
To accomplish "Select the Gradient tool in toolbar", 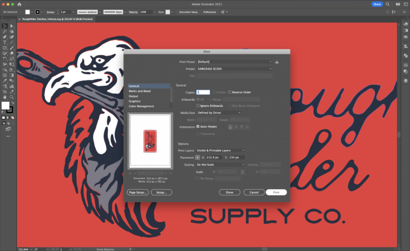I will (12, 75).
